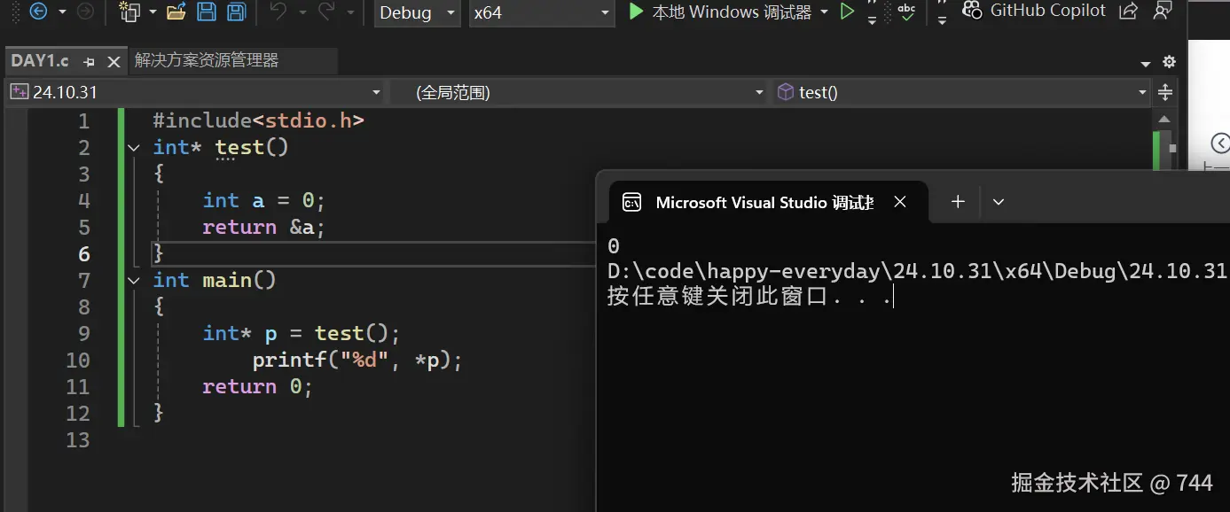Open the Debug configuration dropdown

coord(417,12)
